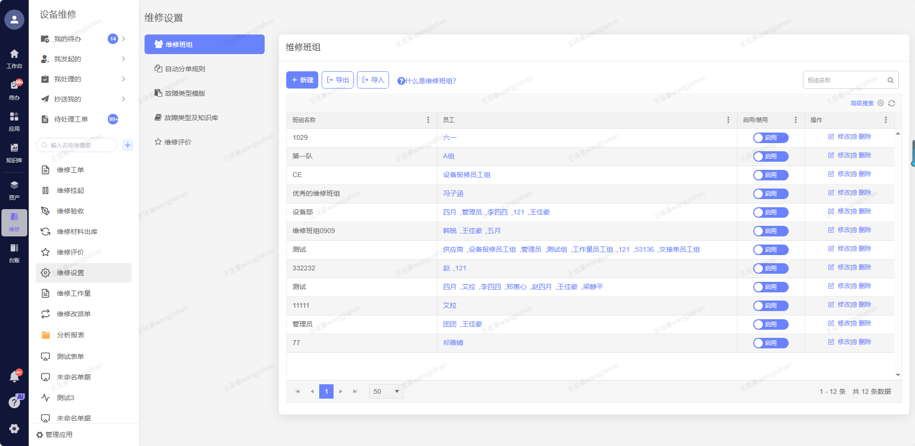The height and width of the screenshot is (446, 915).
Task: Open the 班组名称 column menu
Action: (x=428, y=120)
